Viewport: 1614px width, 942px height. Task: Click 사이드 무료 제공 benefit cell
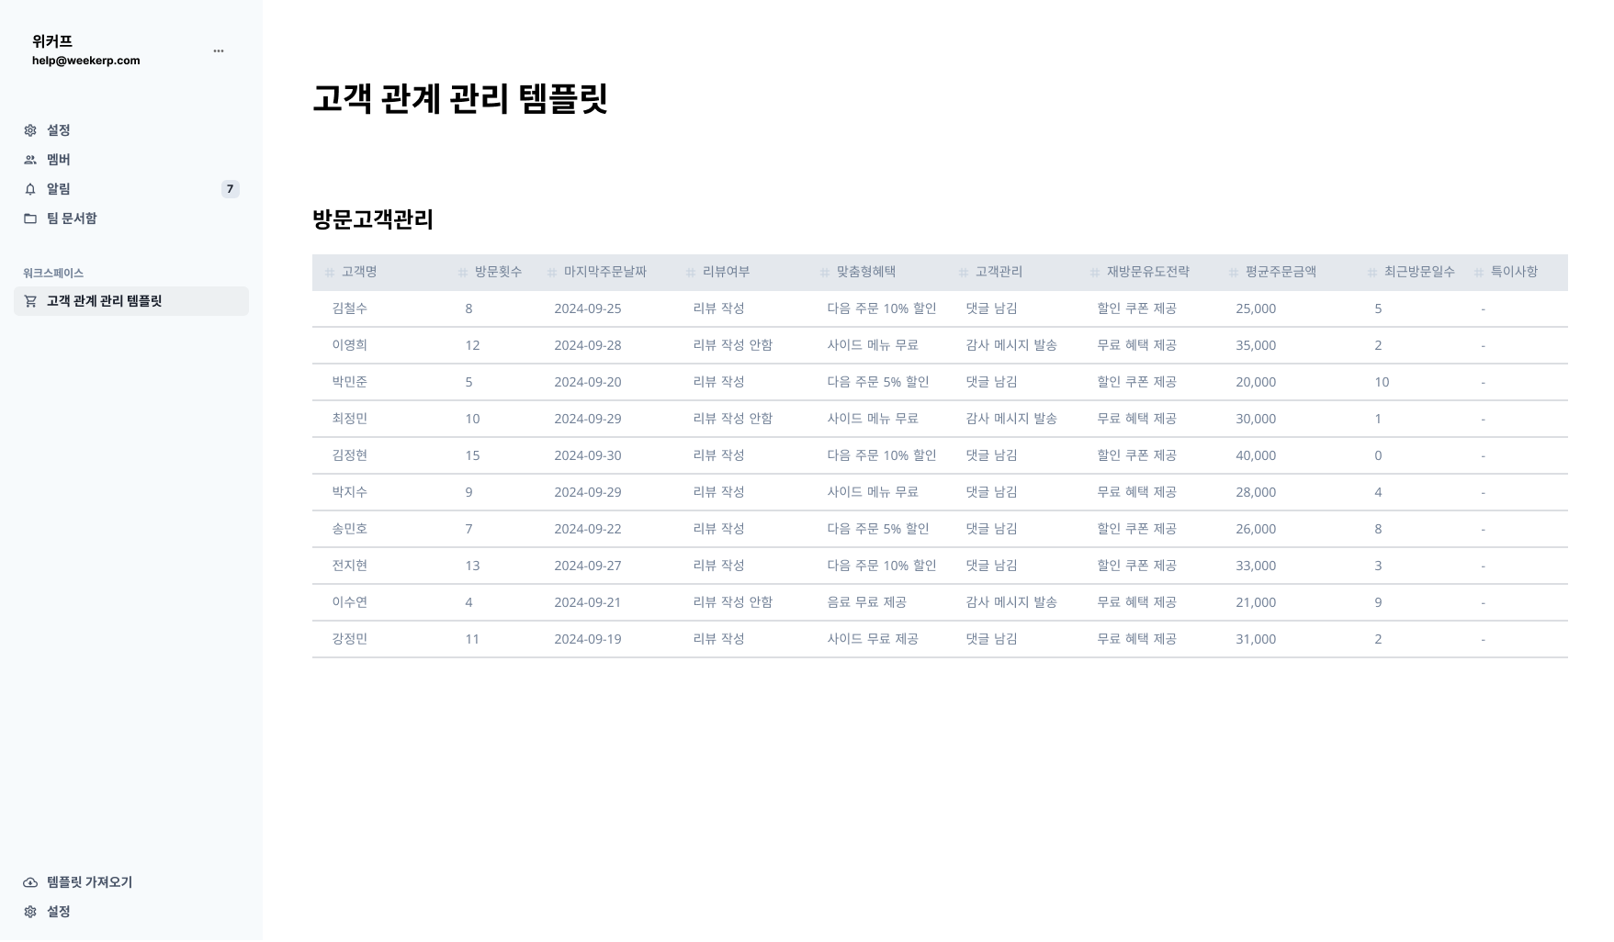[873, 639]
